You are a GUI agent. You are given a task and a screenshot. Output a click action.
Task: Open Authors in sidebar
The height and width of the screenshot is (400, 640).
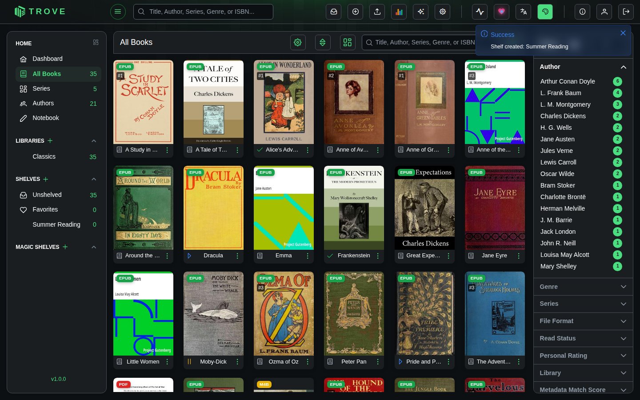(58, 103)
